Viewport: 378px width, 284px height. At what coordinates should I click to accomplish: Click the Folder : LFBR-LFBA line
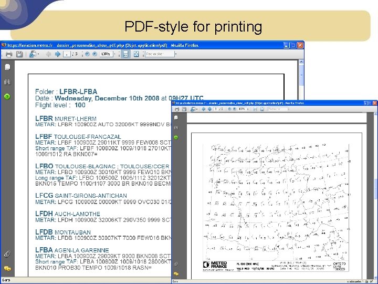pyautogui.click(x=66, y=92)
